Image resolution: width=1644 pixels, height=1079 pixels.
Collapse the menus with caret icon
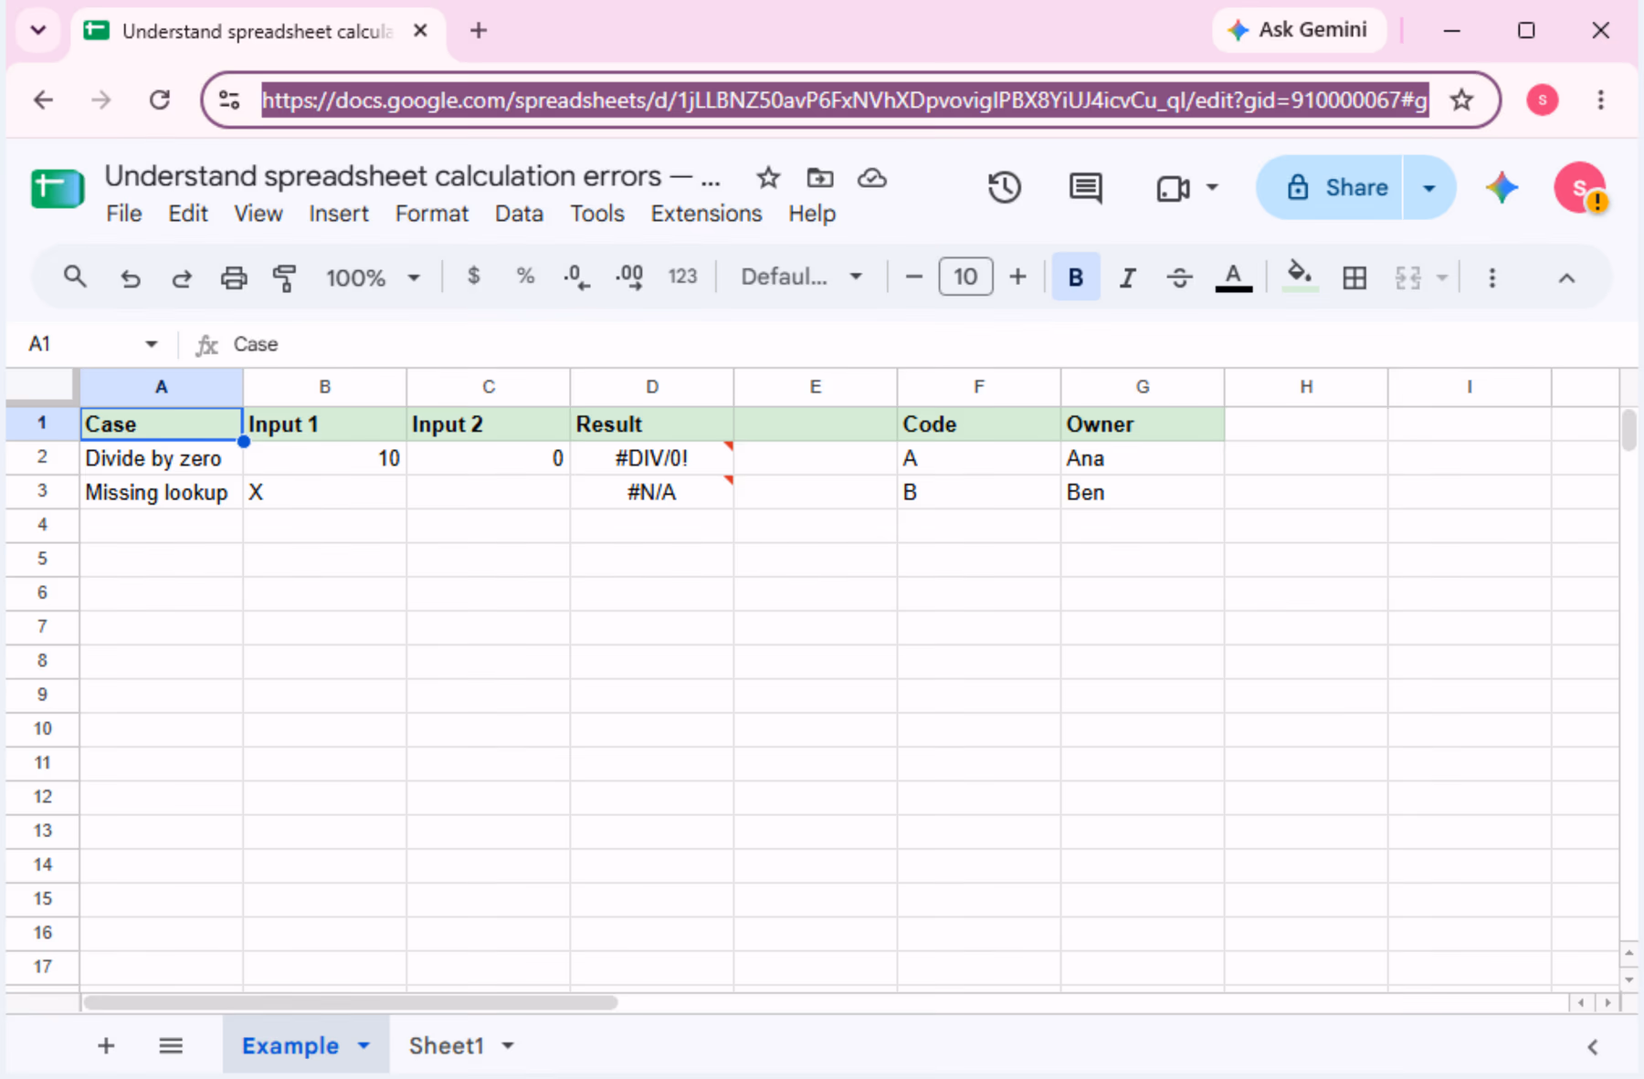(x=1566, y=278)
